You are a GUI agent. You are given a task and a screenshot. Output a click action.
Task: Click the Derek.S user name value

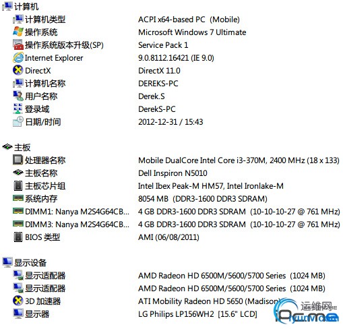[152, 96]
